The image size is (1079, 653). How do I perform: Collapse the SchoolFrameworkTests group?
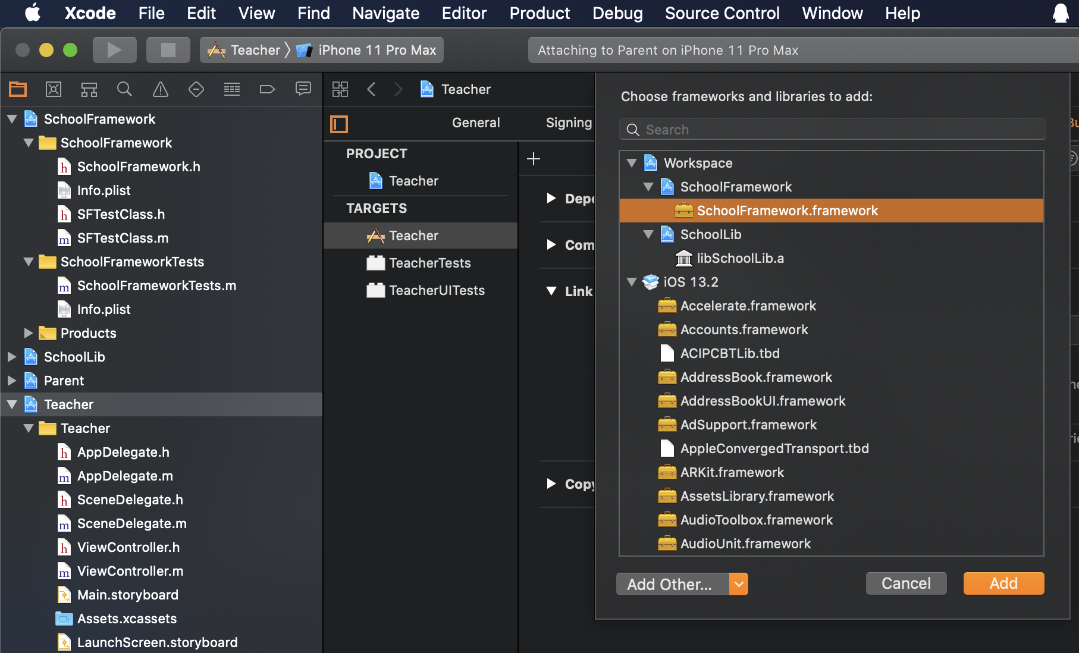pos(28,262)
